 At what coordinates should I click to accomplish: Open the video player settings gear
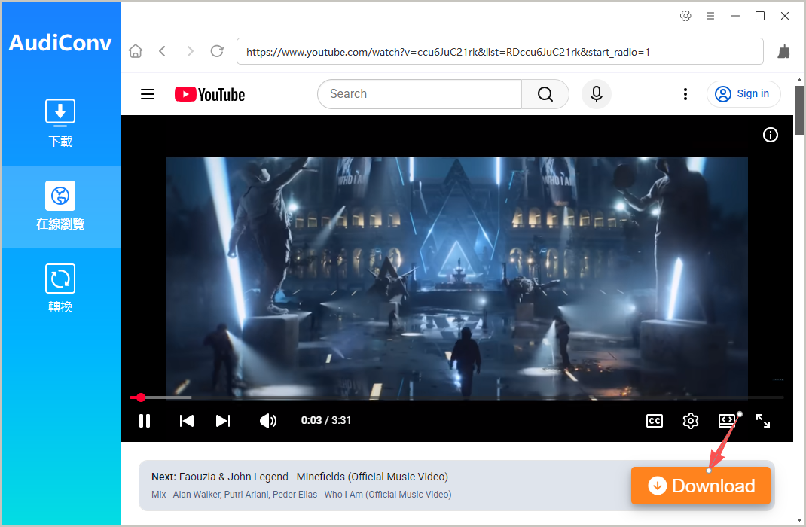pyautogui.click(x=690, y=421)
